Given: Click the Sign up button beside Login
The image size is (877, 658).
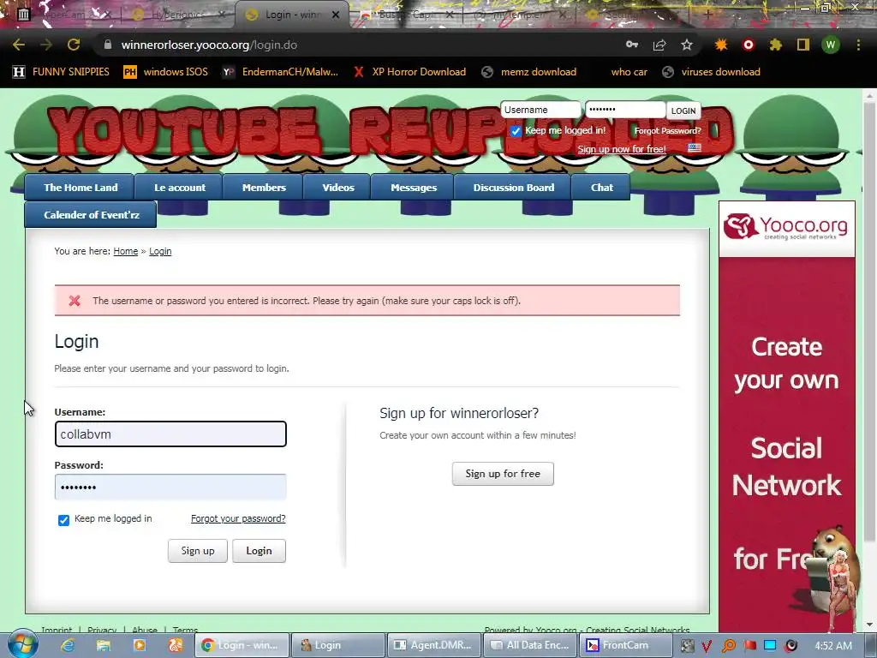Looking at the screenshot, I should 198,551.
